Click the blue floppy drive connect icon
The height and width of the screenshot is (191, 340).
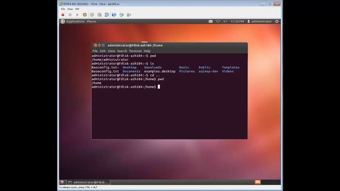114,15
